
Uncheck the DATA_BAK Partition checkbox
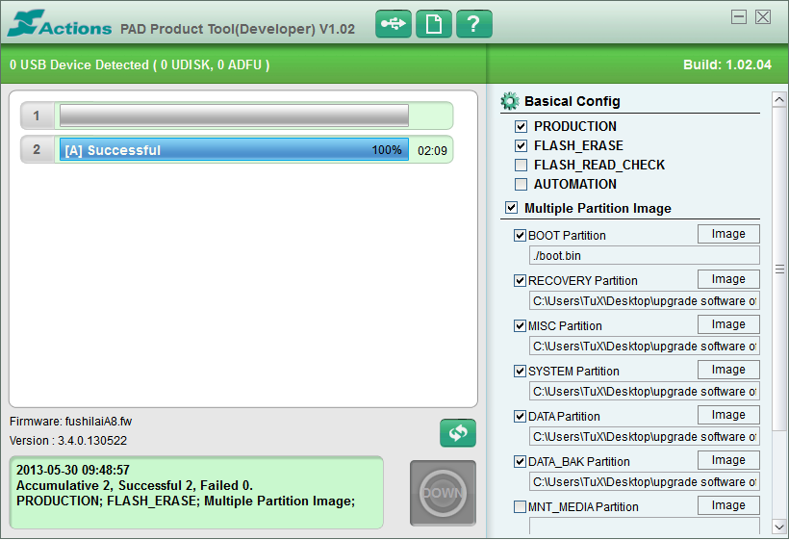click(520, 462)
